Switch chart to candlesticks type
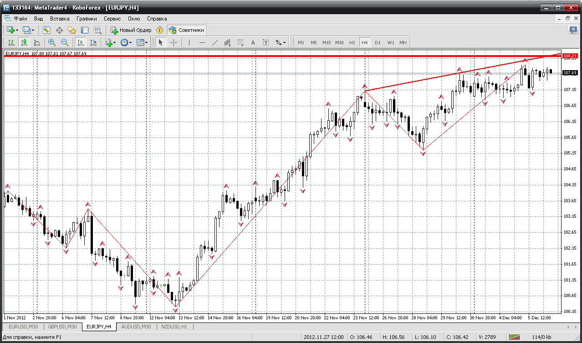This screenshot has width=582, height=343. point(24,42)
